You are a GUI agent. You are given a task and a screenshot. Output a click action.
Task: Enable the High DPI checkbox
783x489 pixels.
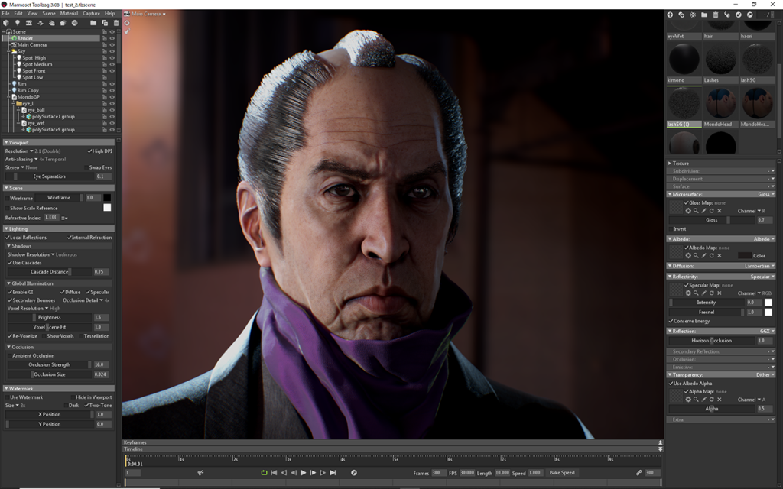click(x=89, y=151)
